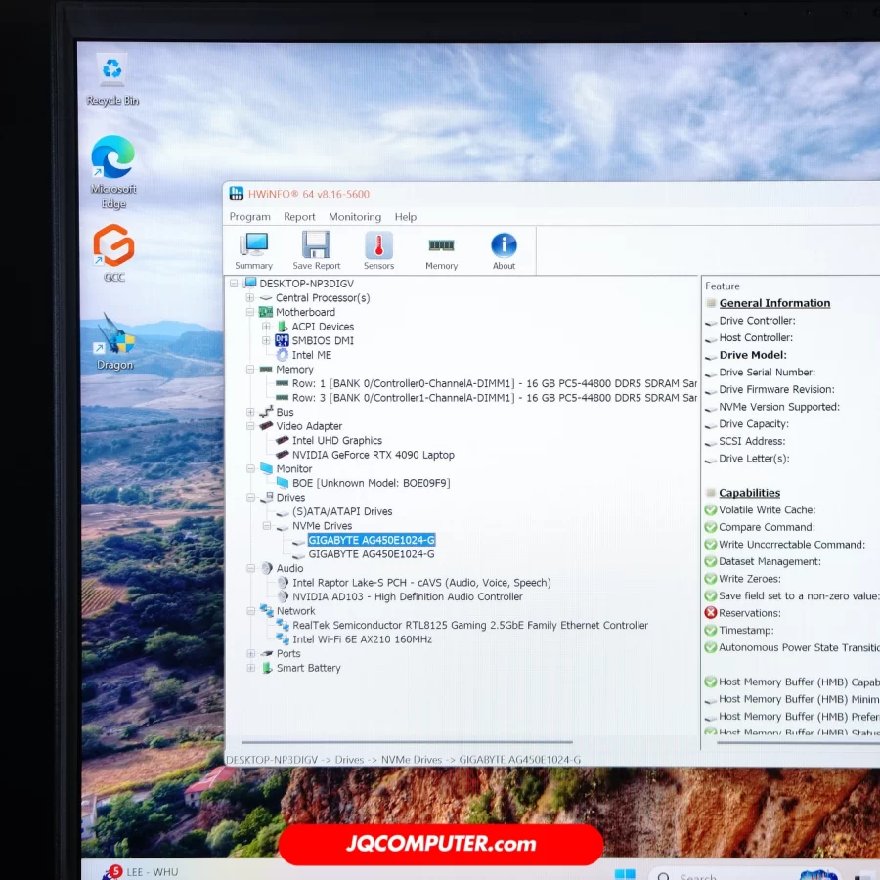This screenshot has height=880, width=880.
Task: Click the horizontal scrollbar in Feature panel
Action: pos(792,742)
